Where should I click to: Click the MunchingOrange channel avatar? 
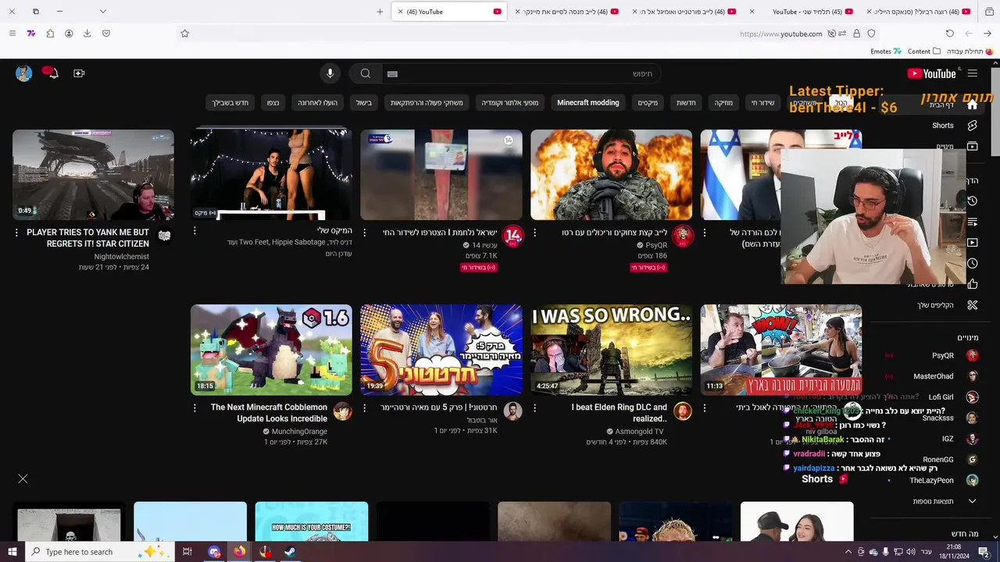tap(342, 411)
